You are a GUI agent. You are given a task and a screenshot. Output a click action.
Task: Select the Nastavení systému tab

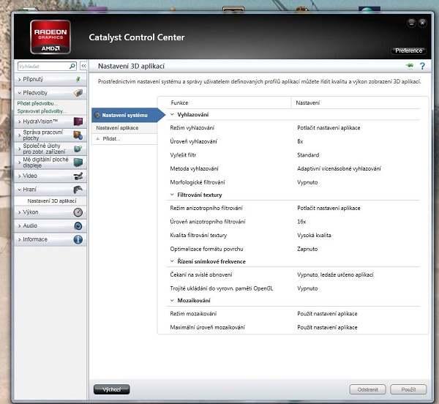pos(124,115)
